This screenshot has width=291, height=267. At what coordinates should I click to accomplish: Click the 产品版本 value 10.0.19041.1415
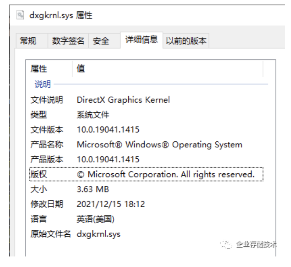[108, 159]
